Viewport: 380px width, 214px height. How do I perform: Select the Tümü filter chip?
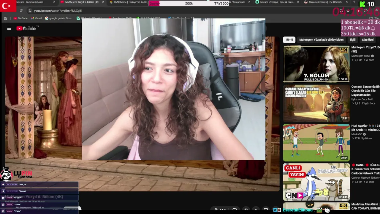(x=289, y=40)
